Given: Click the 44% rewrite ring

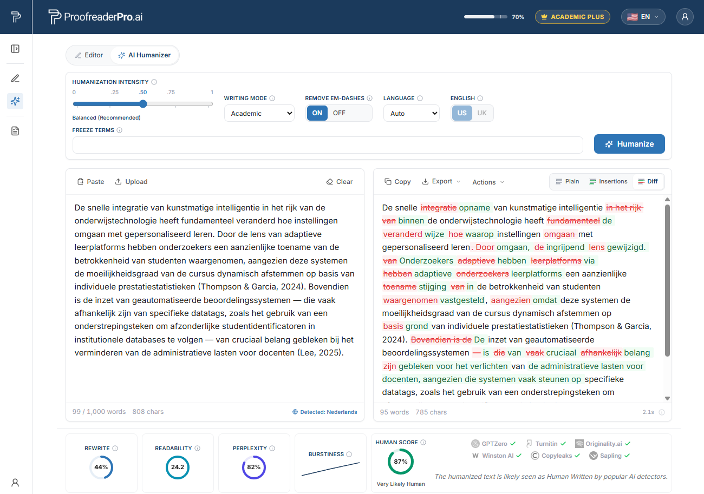Looking at the screenshot, I should [x=101, y=467].
